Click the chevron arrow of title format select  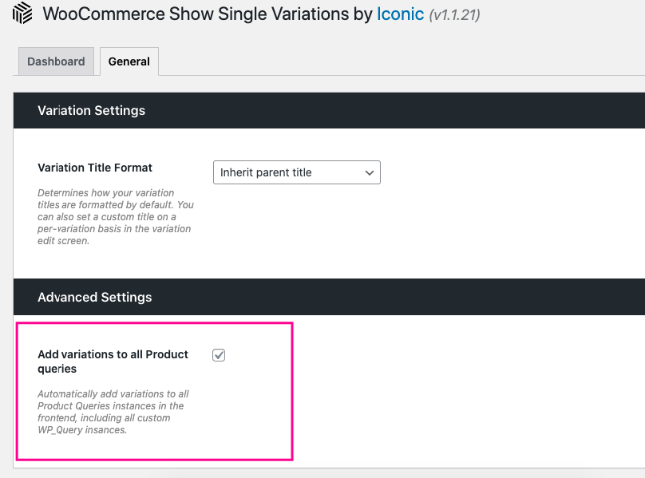tap(369, 172)
